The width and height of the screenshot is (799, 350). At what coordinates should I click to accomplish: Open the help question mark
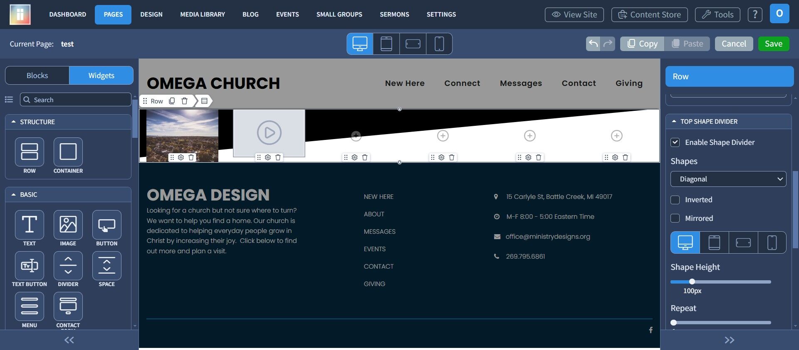(x=755, y=15)
